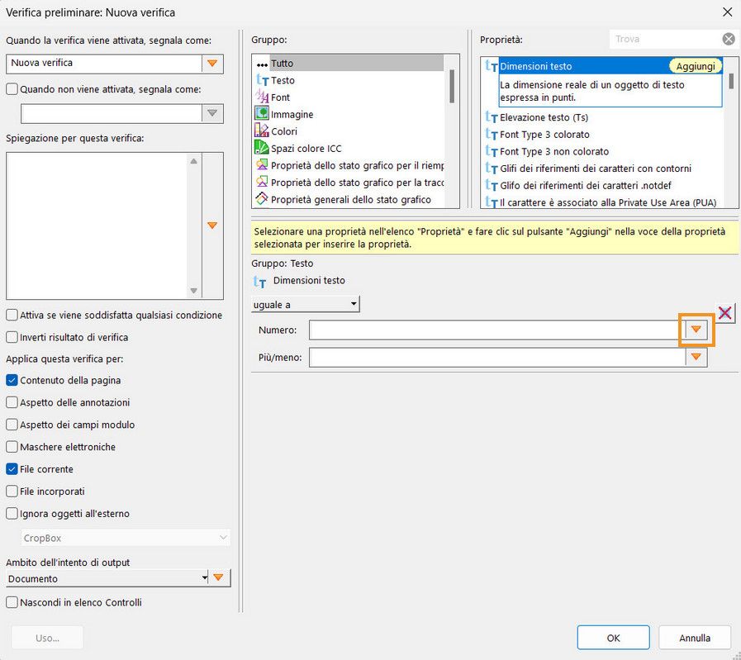Confirm with the OK button

(x=613, y=638)
